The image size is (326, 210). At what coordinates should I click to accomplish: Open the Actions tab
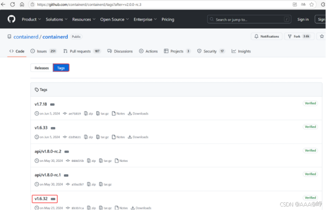coord(148,51)
